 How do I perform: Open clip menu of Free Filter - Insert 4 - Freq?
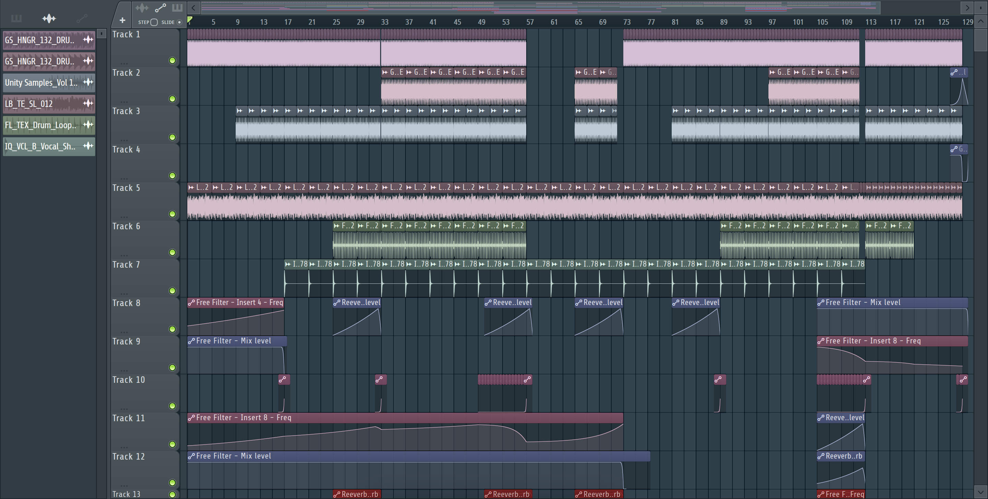click(191, 302)
